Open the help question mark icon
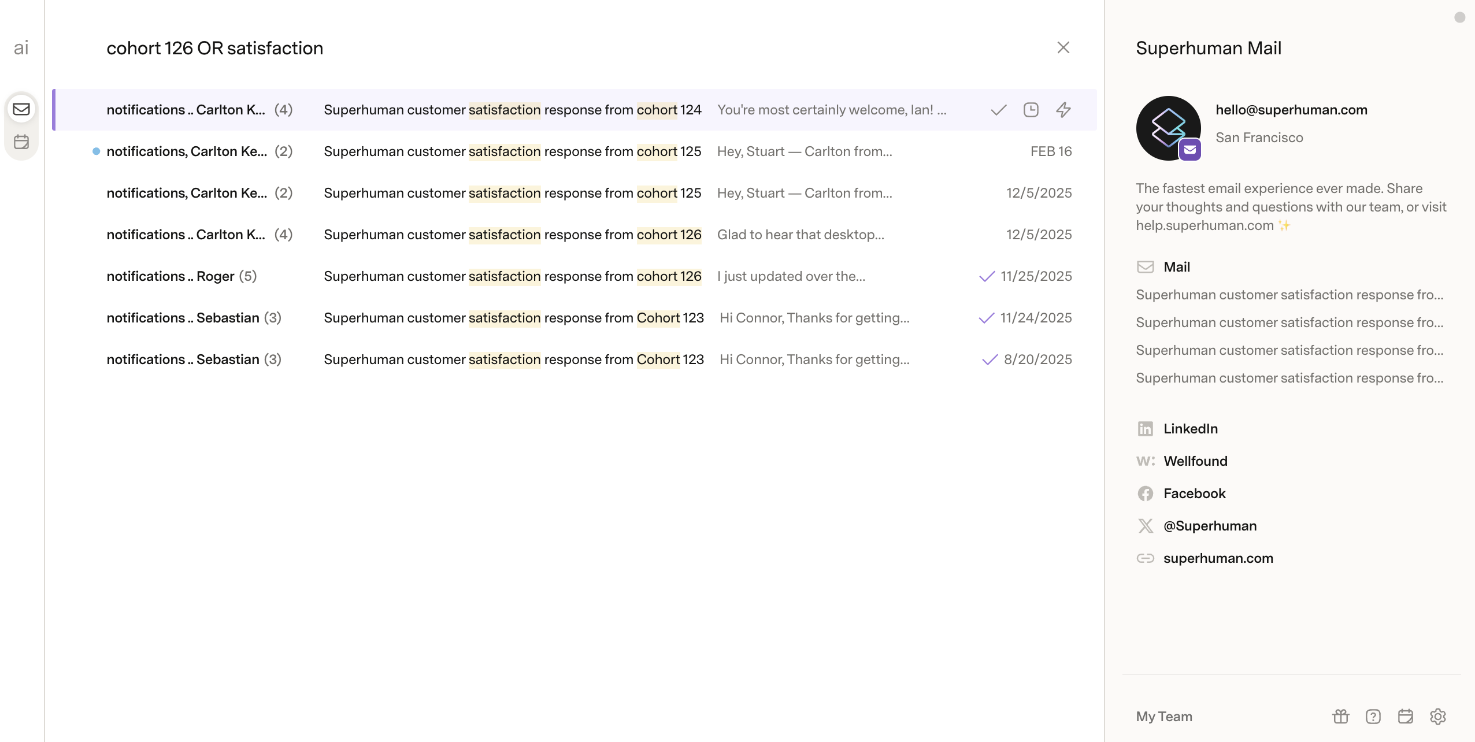The height and width of the screenshot is (742, 1475). (1373, 717)
